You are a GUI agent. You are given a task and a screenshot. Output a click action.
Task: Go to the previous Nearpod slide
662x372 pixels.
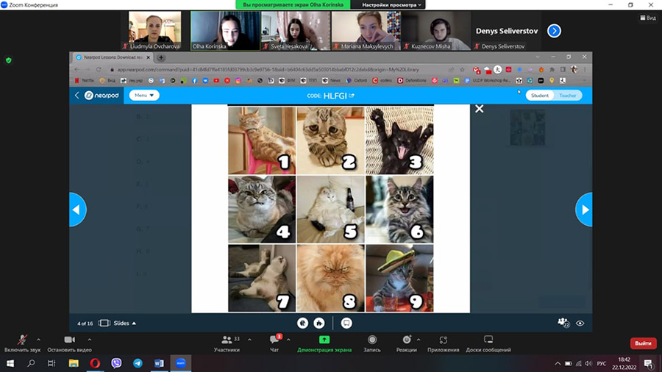point(77,210)
